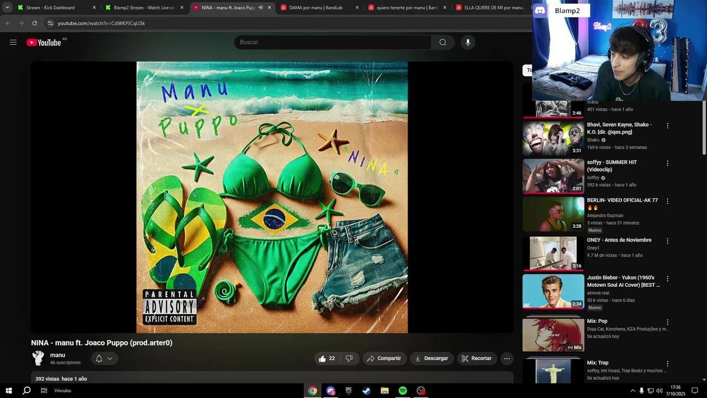Open Task View on the taskbar
Viewport: 707px width, 398px height.
(x=44, y=391)
